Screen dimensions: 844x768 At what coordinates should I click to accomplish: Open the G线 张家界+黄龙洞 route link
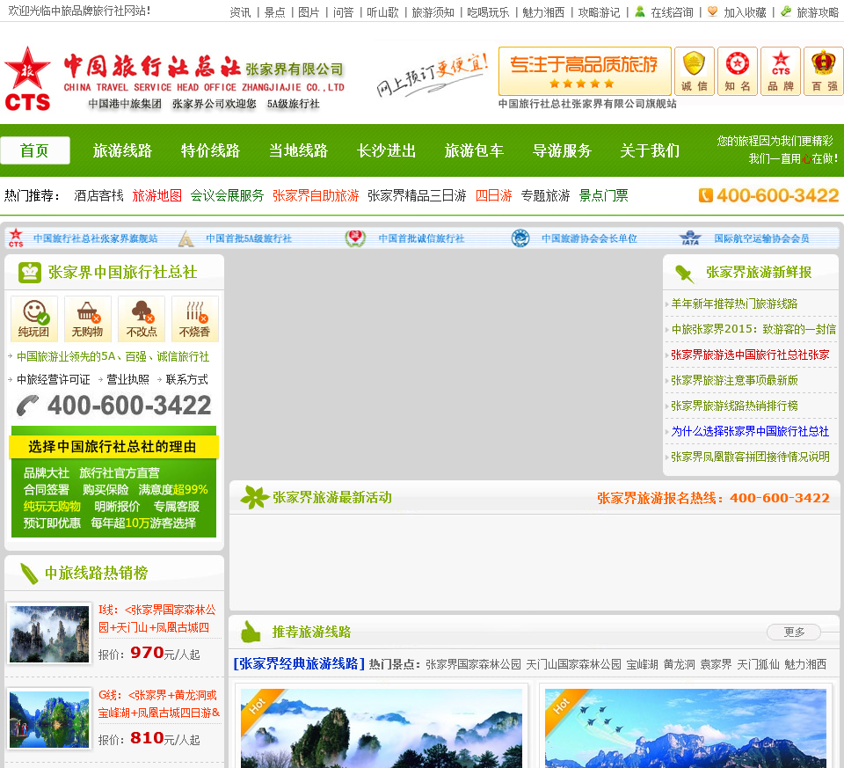tap(159, 704)
